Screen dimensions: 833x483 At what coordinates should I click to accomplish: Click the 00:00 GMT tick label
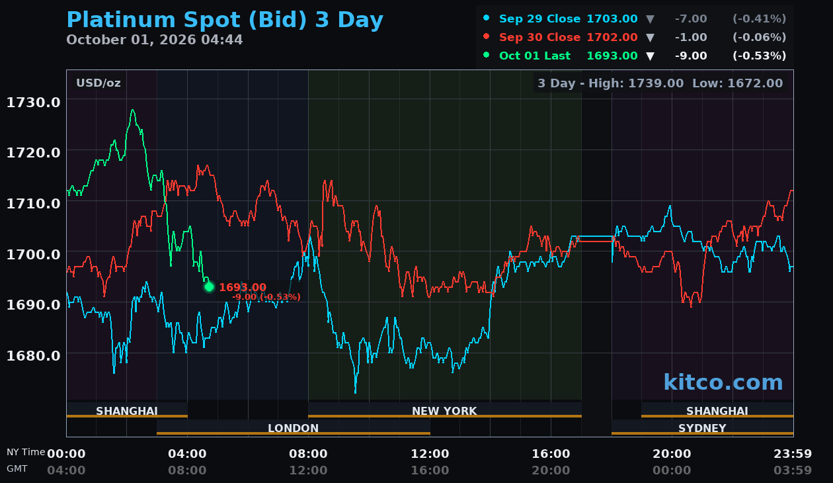(672, 470)
